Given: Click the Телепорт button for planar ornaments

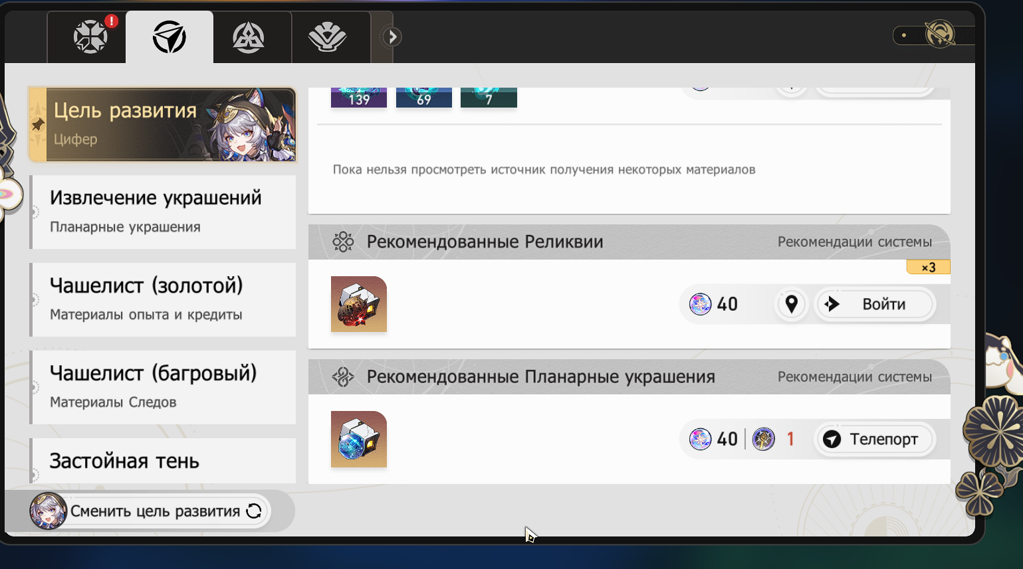Looking at the screenshot, I should pyautogui.click(x=874, y=439).
